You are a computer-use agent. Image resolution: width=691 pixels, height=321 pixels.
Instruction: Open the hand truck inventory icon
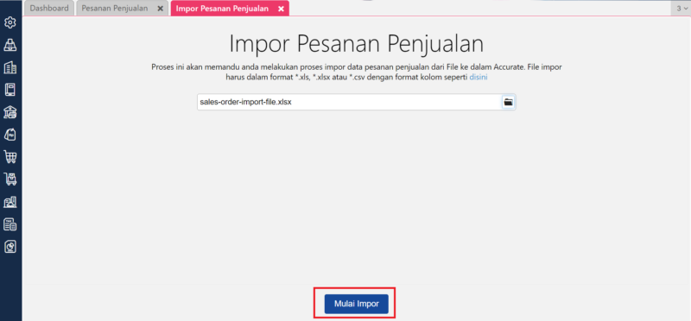(10, 179)
